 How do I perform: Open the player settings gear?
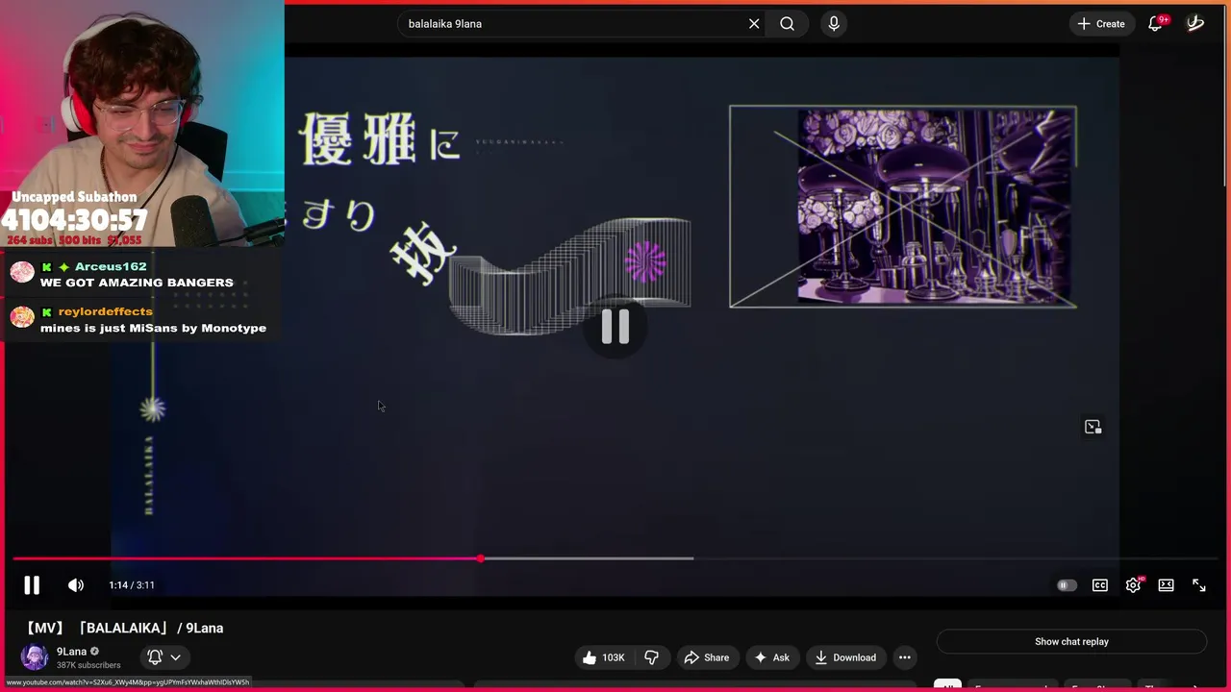point(1133,585)
